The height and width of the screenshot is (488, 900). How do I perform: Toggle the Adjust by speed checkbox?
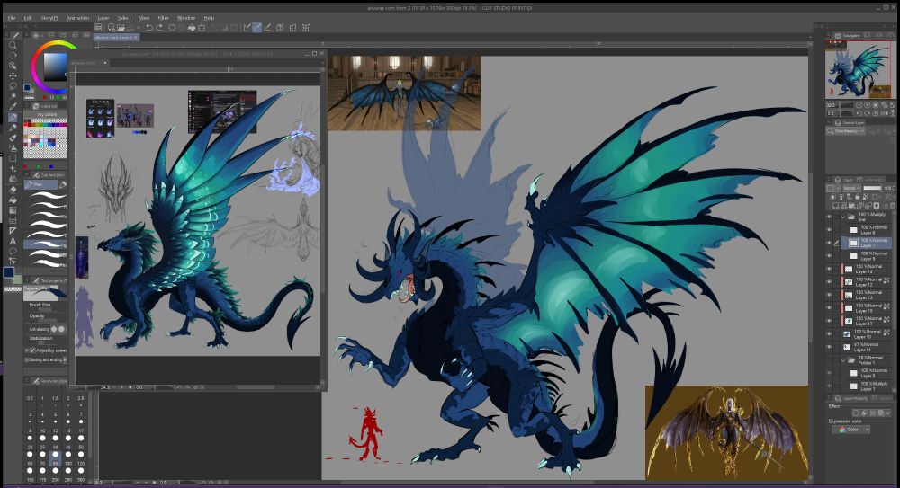[33, 350]
